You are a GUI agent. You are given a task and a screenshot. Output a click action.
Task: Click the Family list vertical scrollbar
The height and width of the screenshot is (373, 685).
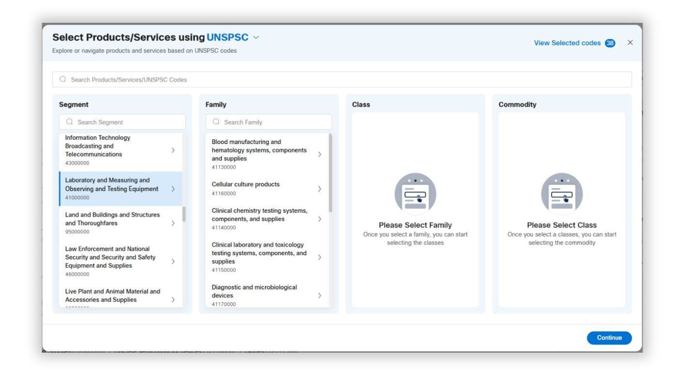[331, 173]
